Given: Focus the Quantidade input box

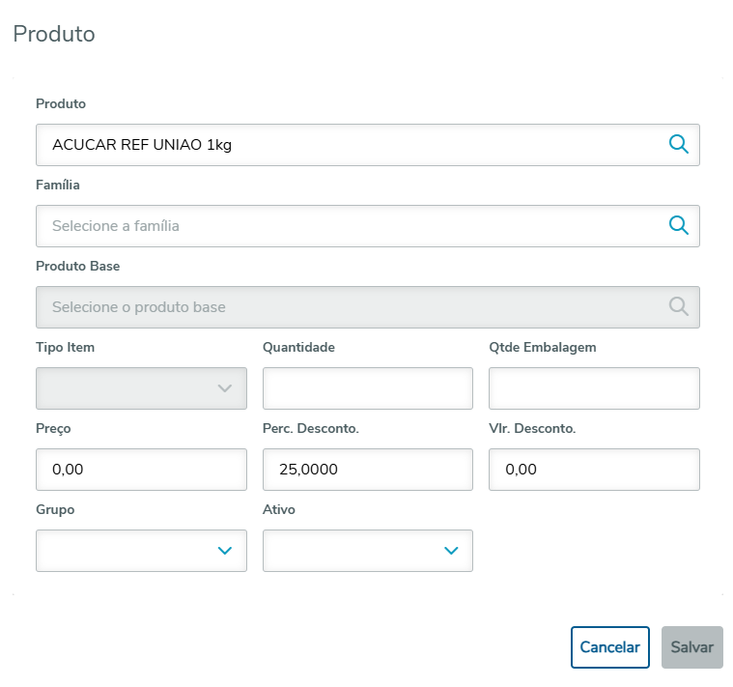Looking at the screenshot, I should pos(368,388).
